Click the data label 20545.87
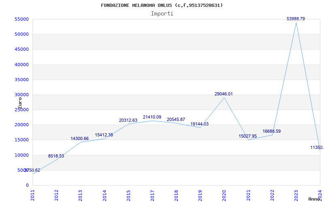This screenshot has width=324, height=203. 176,120
